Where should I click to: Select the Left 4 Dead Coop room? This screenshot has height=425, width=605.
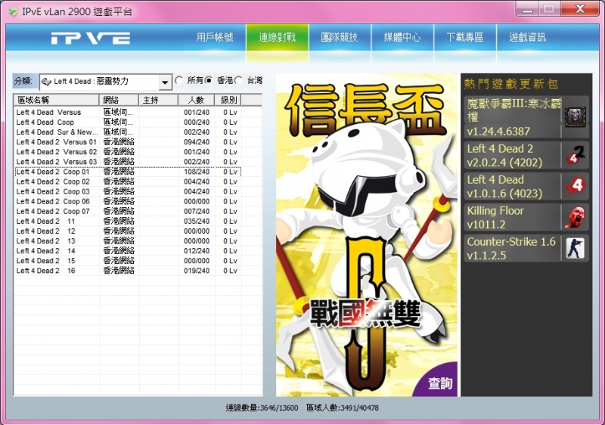[x=128, y=123]
